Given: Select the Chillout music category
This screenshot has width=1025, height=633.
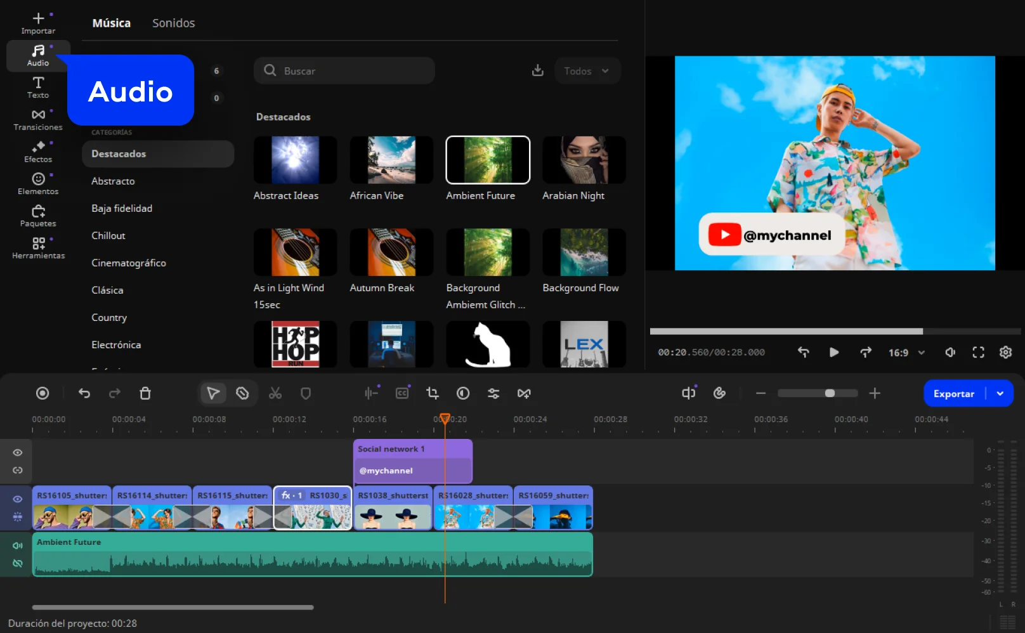Looking at the screenshot, I should pos(108,235).
